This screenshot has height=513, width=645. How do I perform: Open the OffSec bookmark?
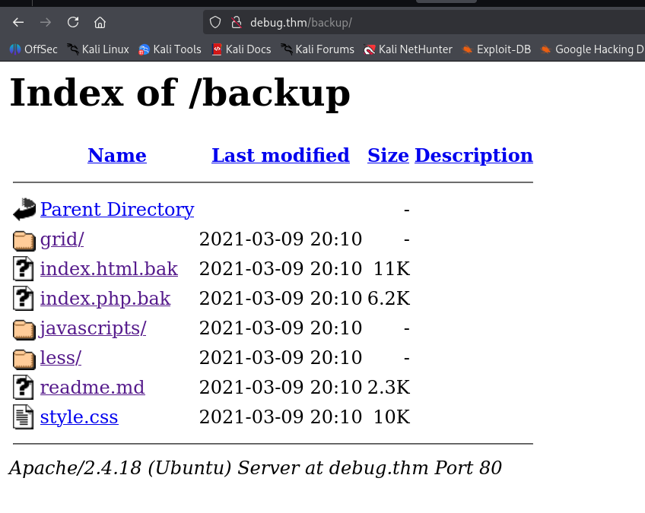click(x=35, y=49)
